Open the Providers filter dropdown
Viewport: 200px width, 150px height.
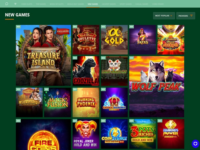(186, 16)
